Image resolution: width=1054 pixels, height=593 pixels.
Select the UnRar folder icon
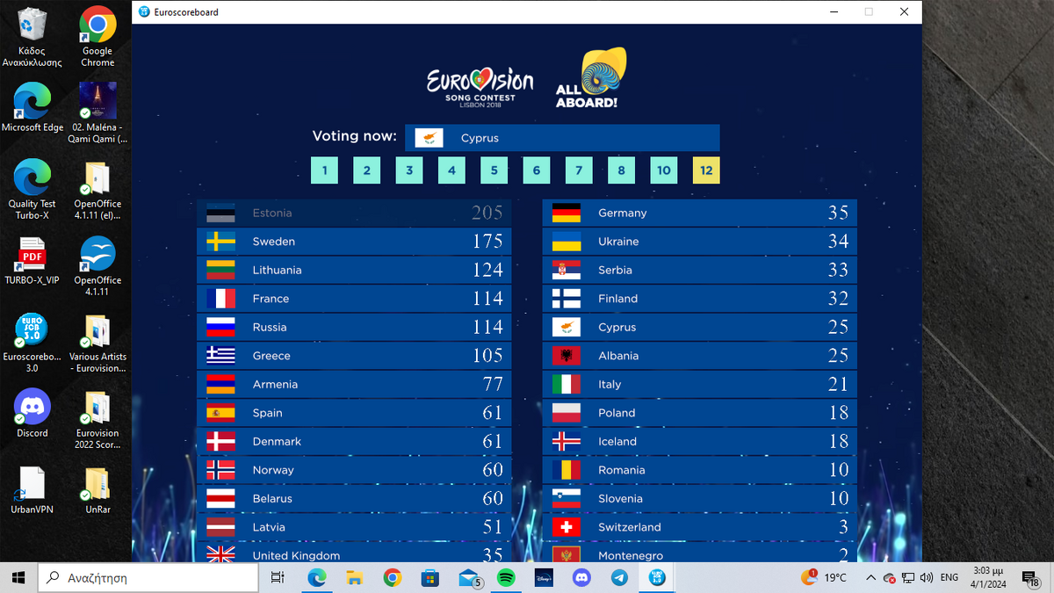[97, 489]
